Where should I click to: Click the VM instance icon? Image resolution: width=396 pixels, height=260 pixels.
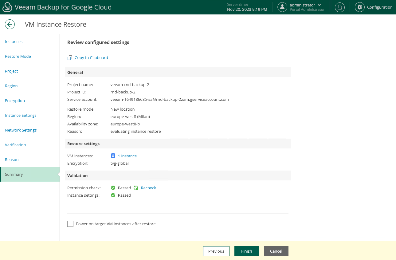tap(113, 156)
